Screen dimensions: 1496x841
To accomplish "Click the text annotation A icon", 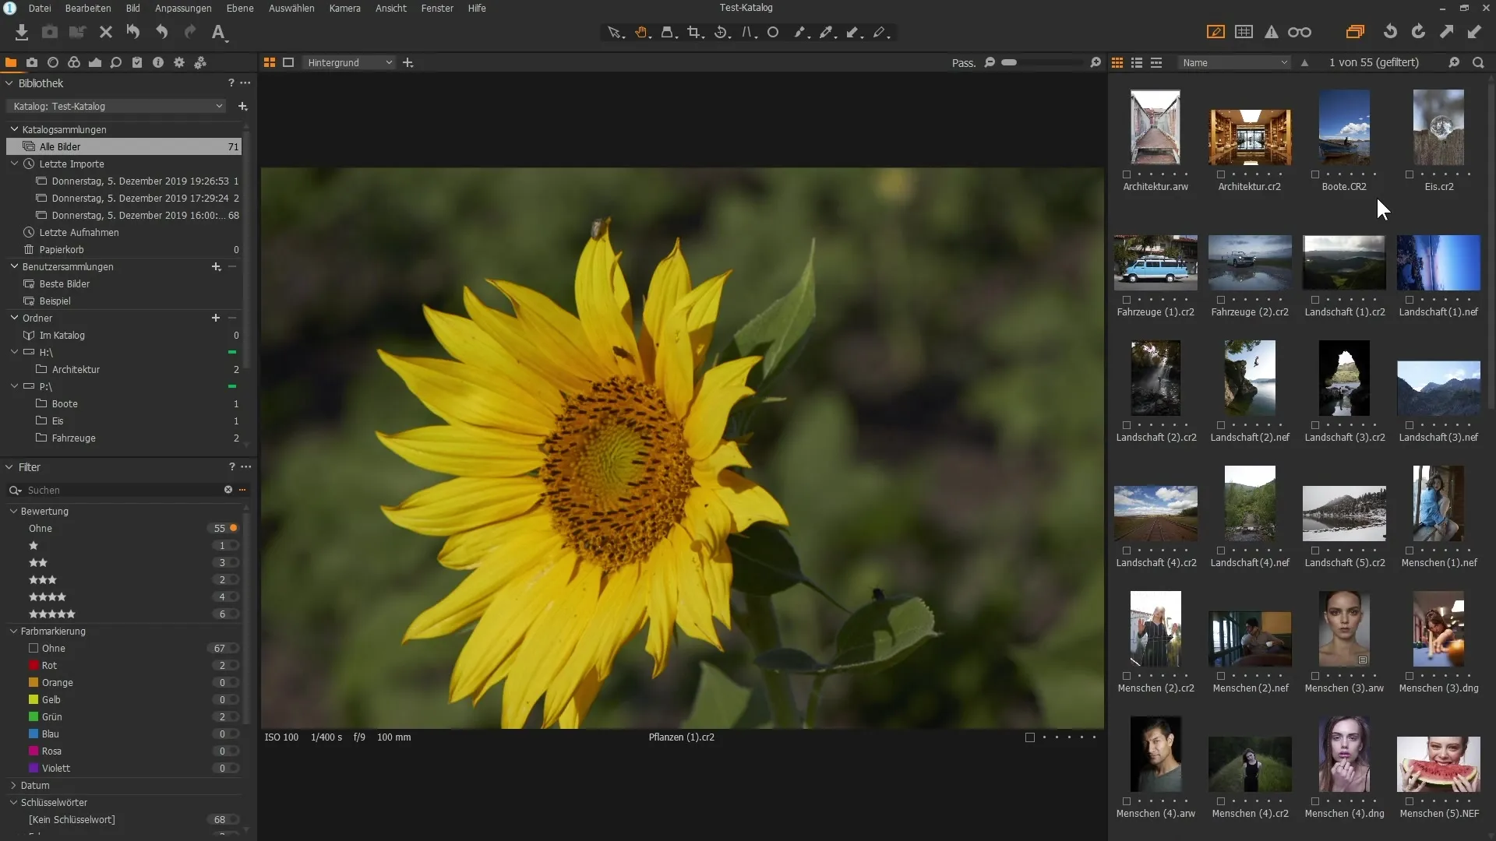I will click(218, 32).
